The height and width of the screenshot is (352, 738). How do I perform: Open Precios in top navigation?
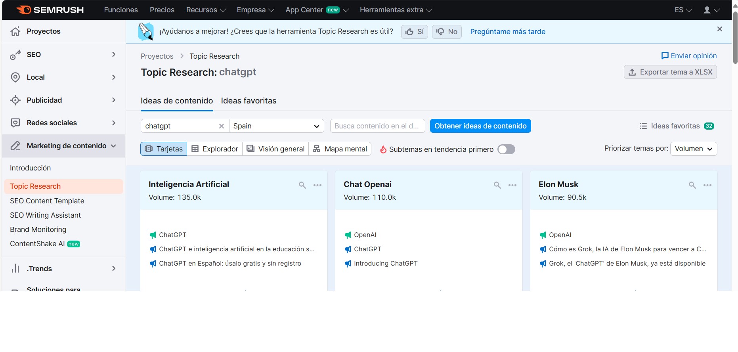pos(162,10)
